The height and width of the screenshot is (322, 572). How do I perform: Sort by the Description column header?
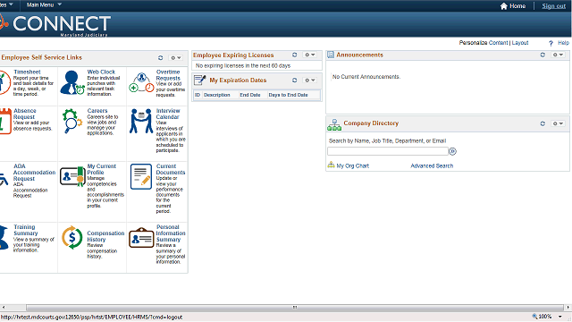click(x=216, y=95)
